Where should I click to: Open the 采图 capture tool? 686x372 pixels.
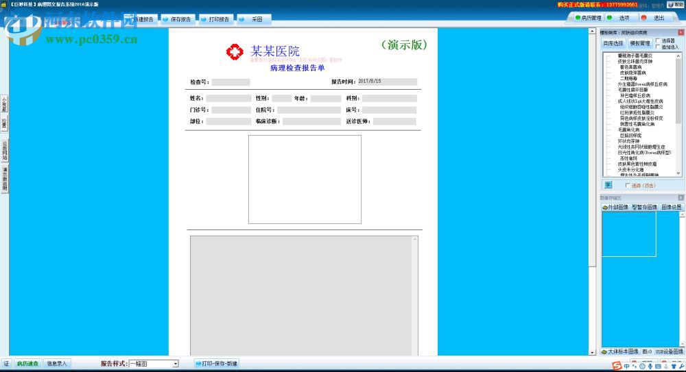point(254,19)
